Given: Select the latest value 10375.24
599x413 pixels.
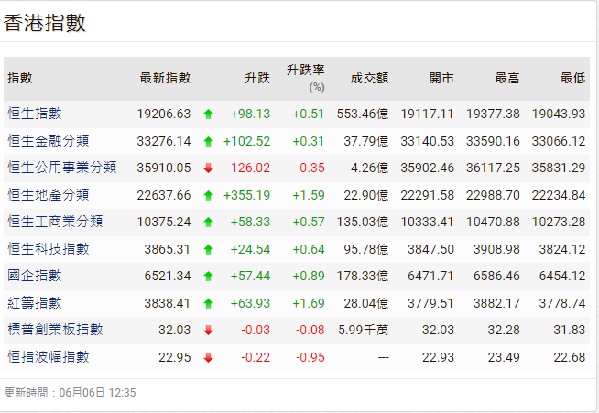Looking at the screenshot, I should (164, 222).
